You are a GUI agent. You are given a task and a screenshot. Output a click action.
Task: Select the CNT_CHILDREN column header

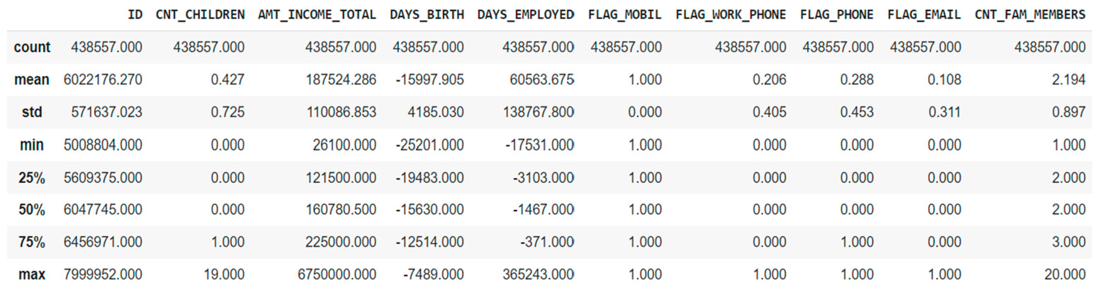[x=200, y=15]
